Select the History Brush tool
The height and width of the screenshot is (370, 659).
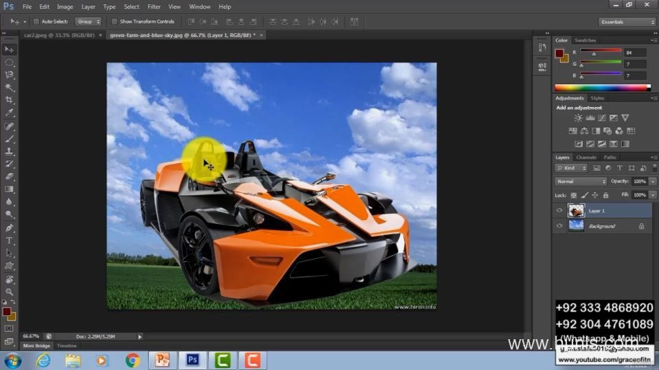[x=9, y=164]
